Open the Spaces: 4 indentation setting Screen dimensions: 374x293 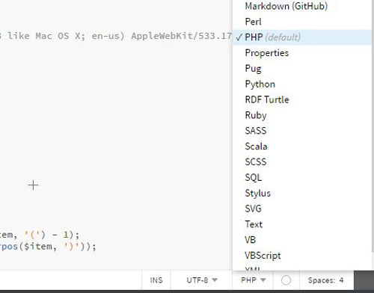(x=325, y=280)
